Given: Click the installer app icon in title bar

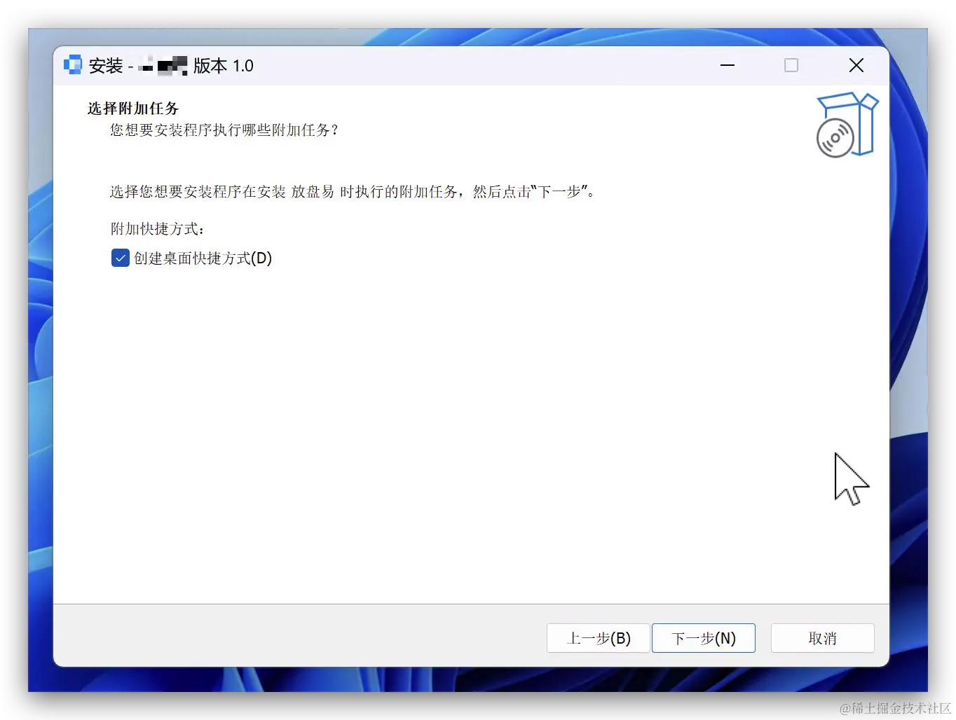Looking at the screenshot, I should tap(73, 65).
